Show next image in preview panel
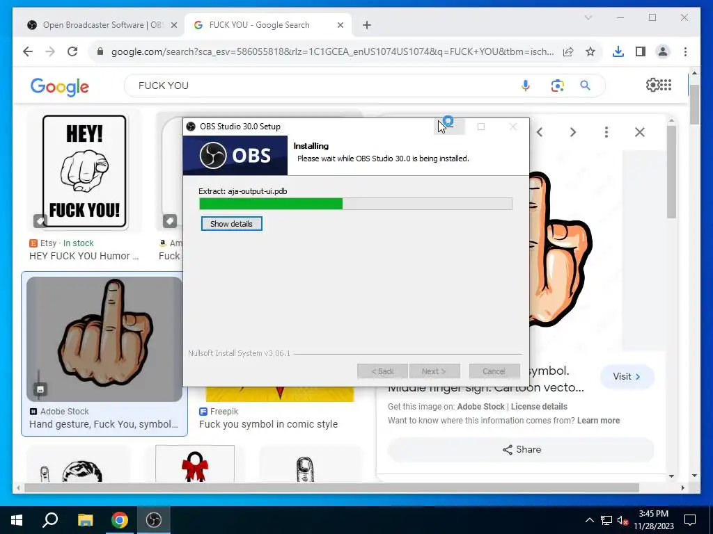The height and width of the screenshot is (534, 713). (573, 132)
